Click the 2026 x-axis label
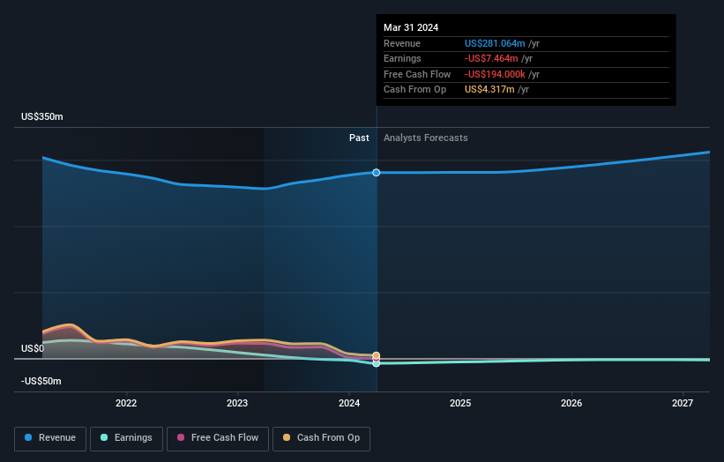 [571, 404]
